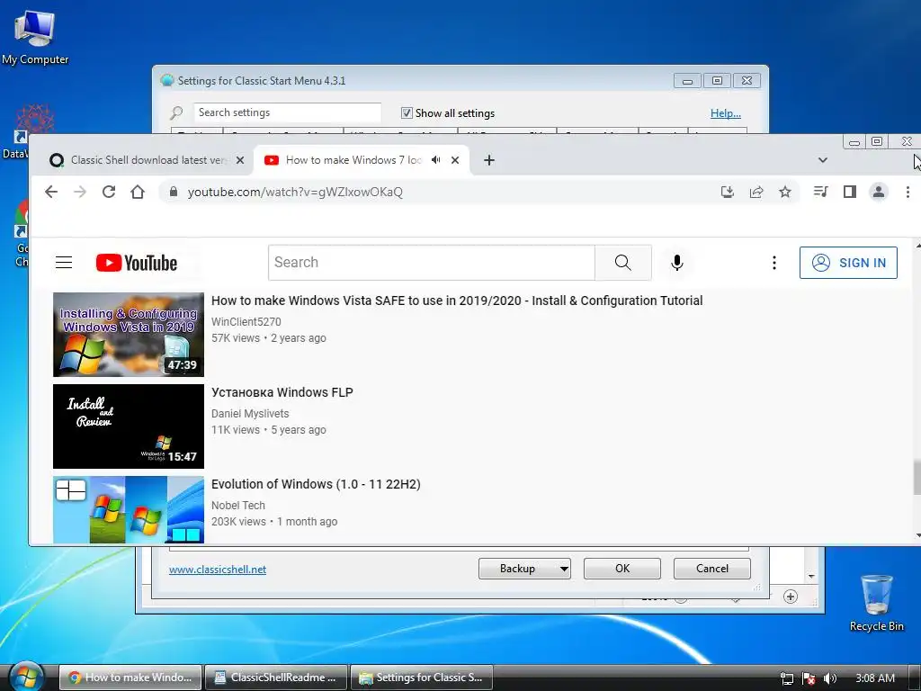Image resolution: width=921 pixels, height=691 pixels.
Task: Open Evolution of Windows (1.0 - 11 22H2) title
Action: pyautogui.click(x=316, y=484)
